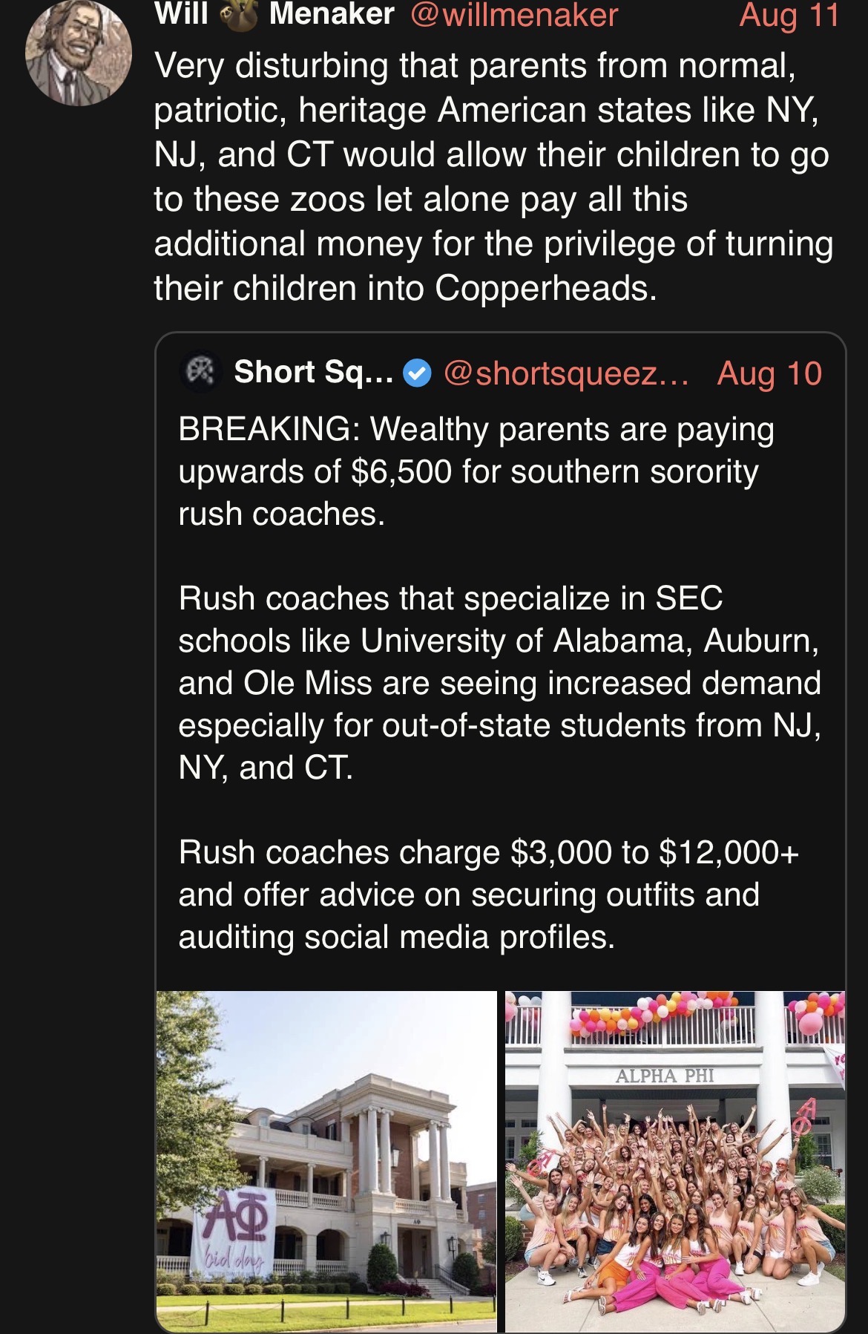This screenshot has height=1334, width=868.
Task: Open the Aug 11 timestamp
Action: pos(789,15)
